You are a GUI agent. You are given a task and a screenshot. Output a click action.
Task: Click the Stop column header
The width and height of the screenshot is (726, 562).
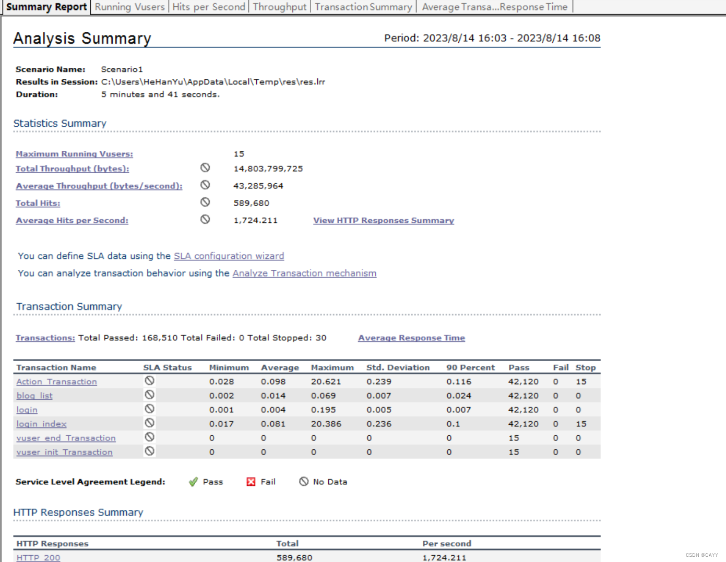click(x=586, y=367)
